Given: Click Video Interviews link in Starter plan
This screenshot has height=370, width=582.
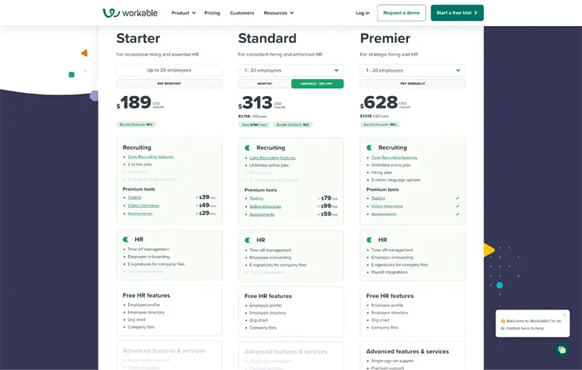Looking at the screenshot, I should pyautogui.click(x=143, y=206).
